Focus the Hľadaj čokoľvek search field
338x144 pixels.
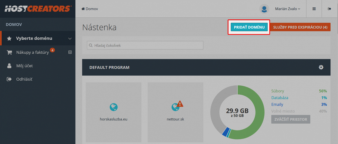(x=145, y=45)
